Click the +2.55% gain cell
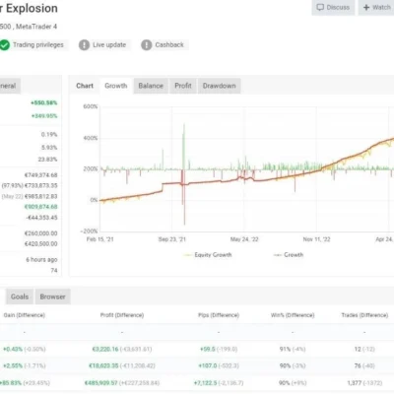The height and width of the screenshot is (394, 394). point(13,365)
